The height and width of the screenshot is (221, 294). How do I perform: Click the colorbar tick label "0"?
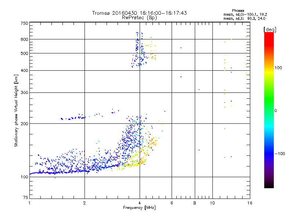pos(275,111)
